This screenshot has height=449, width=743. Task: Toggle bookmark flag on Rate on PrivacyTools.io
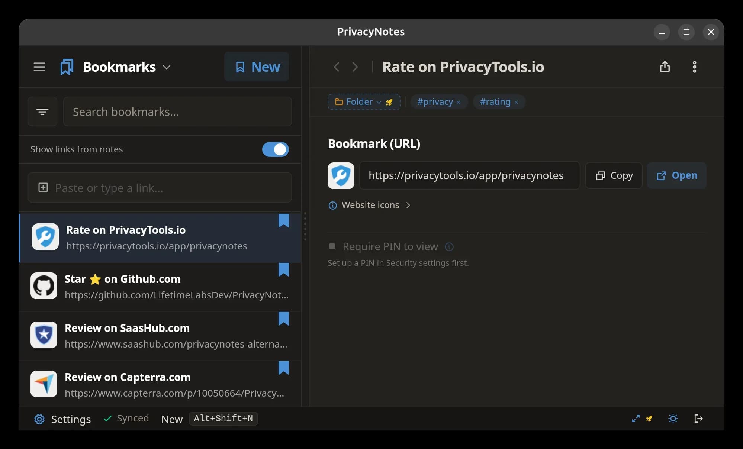click(284, 221)
